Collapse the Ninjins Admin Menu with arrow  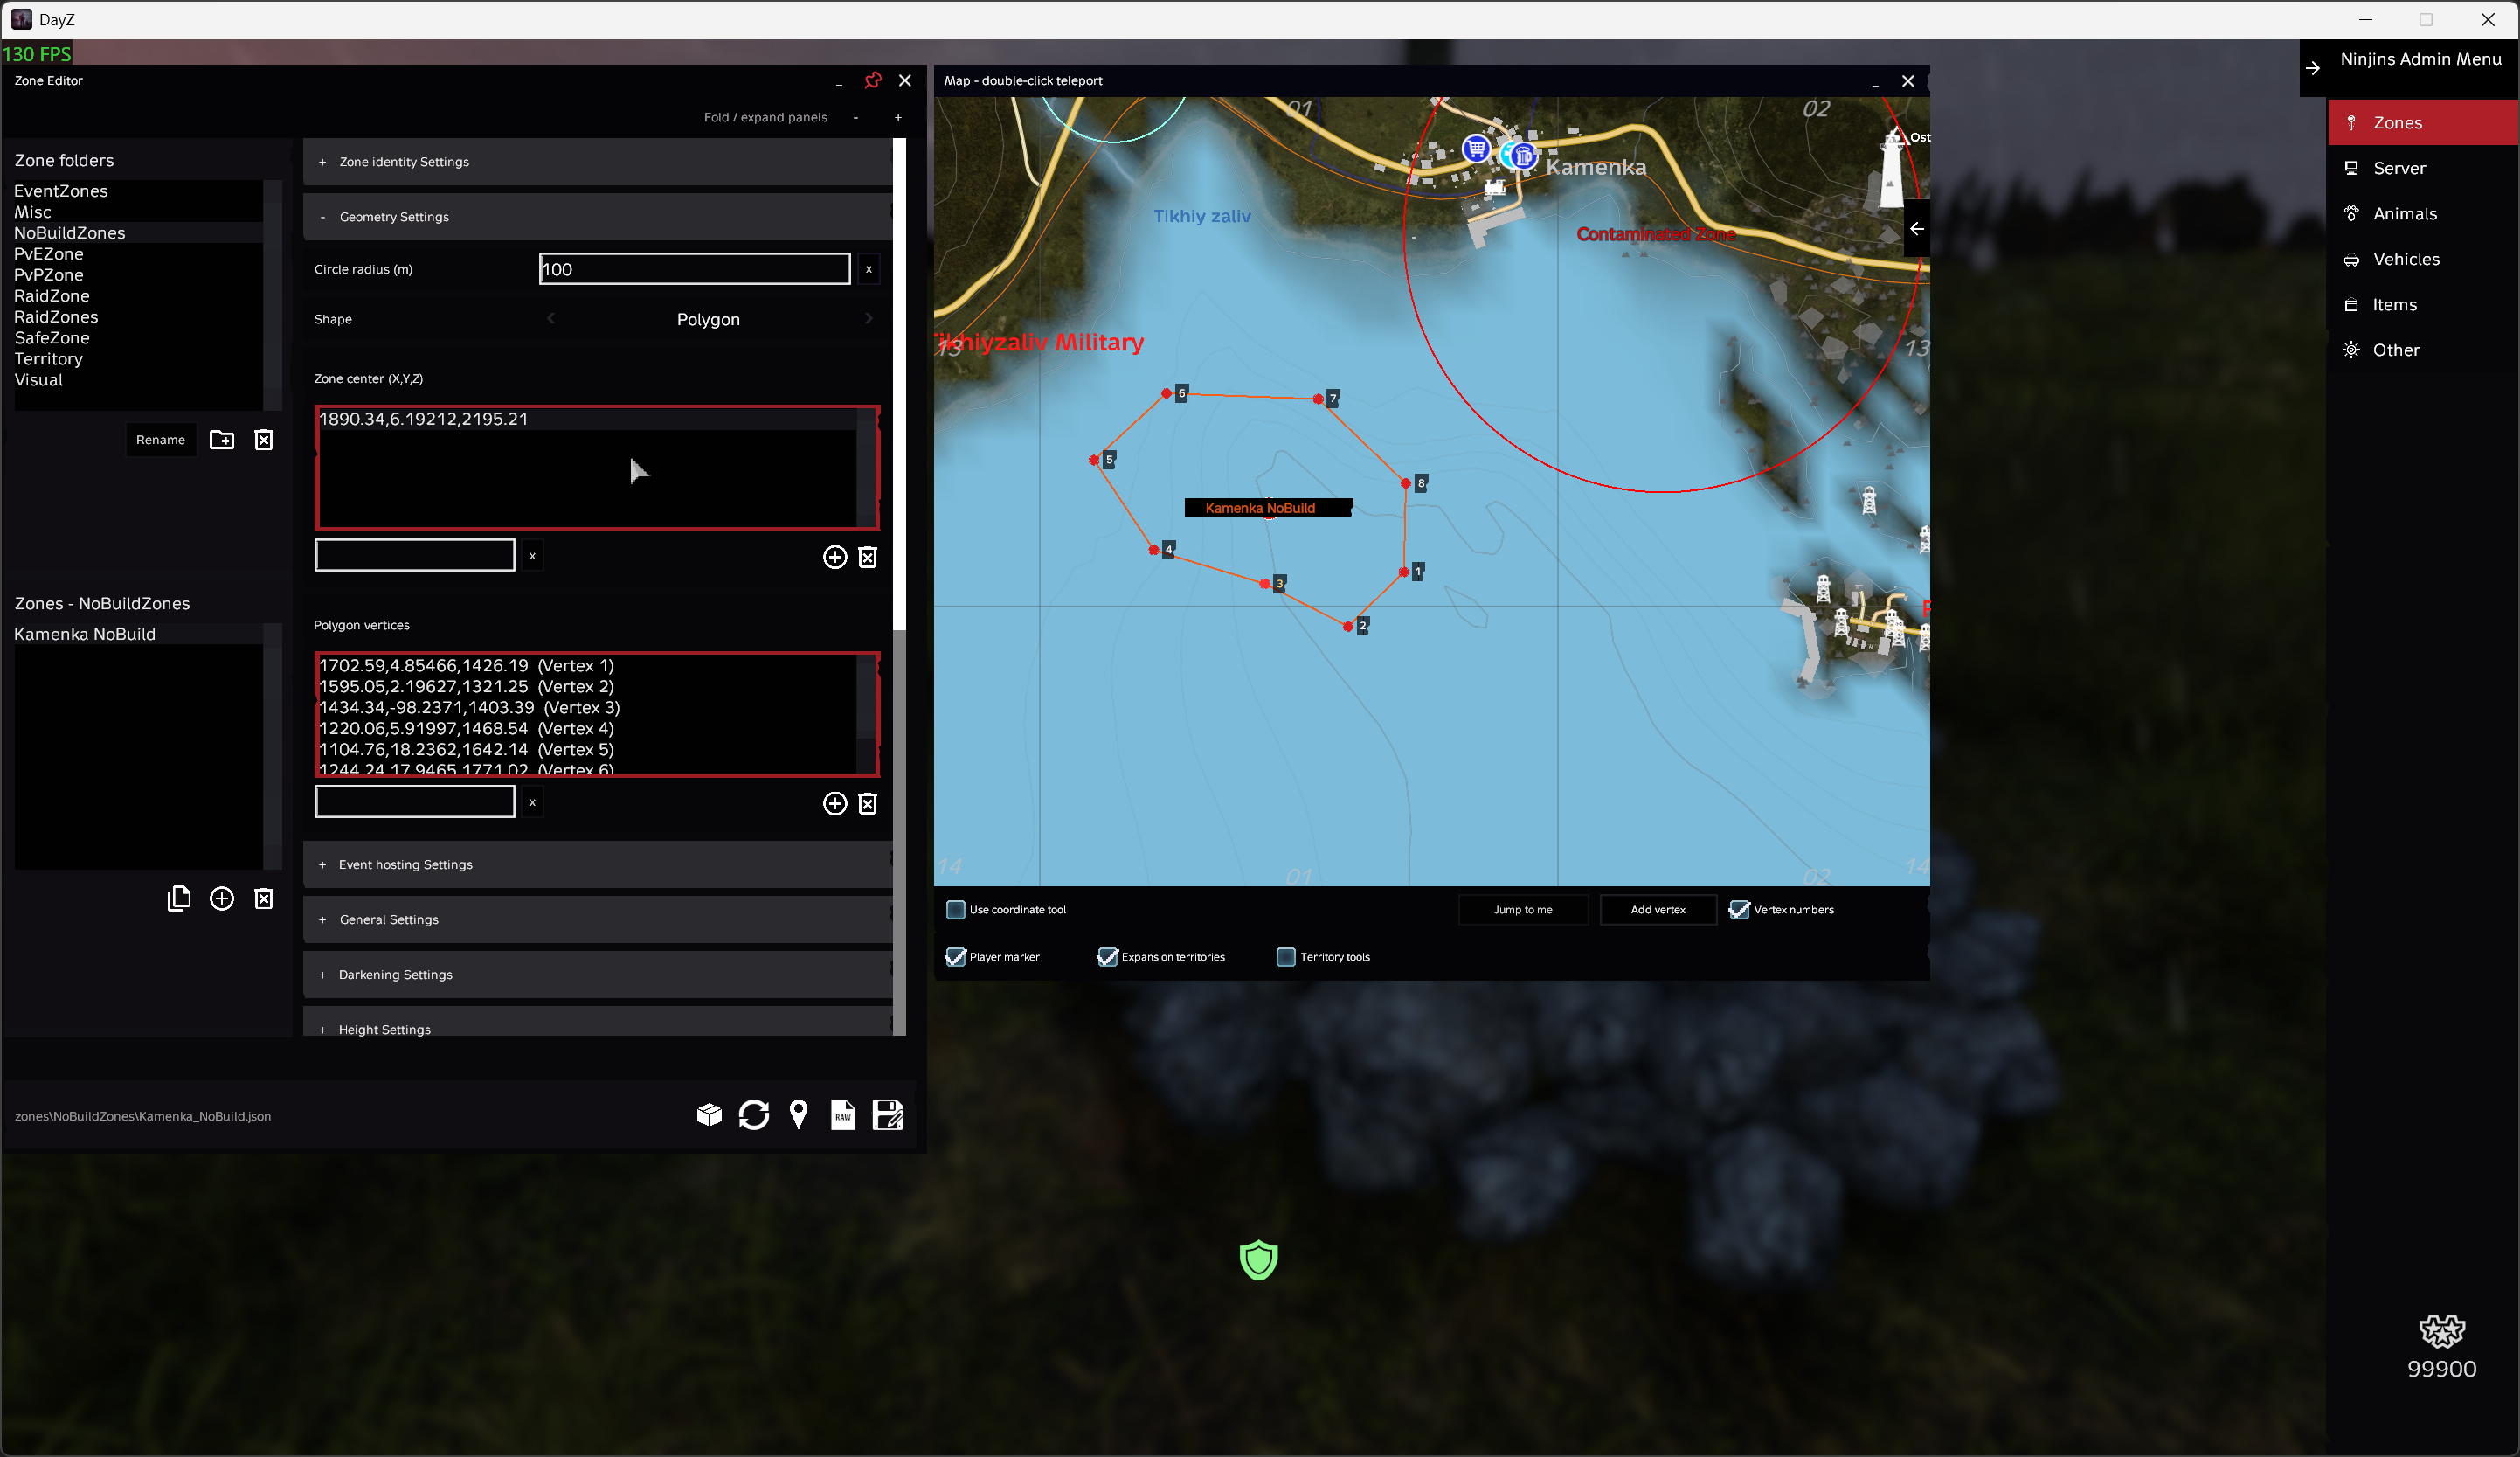[x=2313, y=68]
